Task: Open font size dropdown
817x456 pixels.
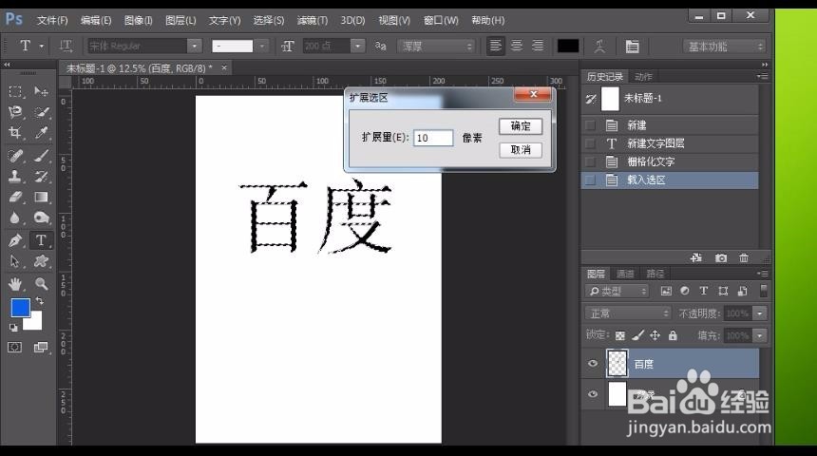Action: click(x=357, y=46)
